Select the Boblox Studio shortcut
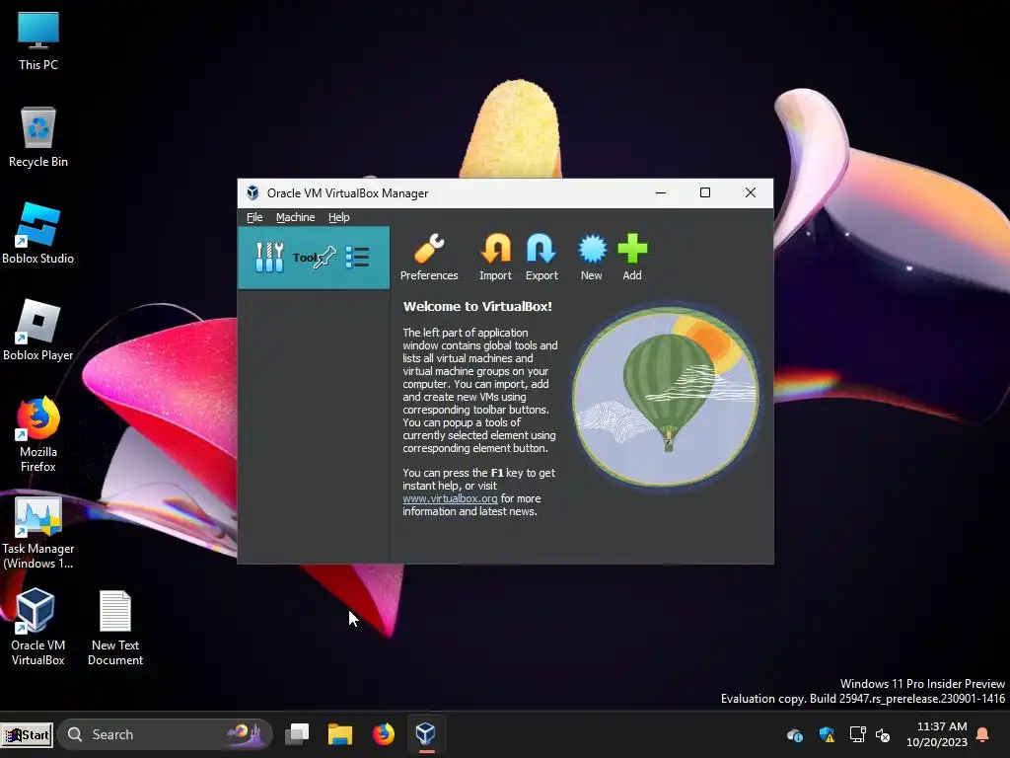 point(38,233)
